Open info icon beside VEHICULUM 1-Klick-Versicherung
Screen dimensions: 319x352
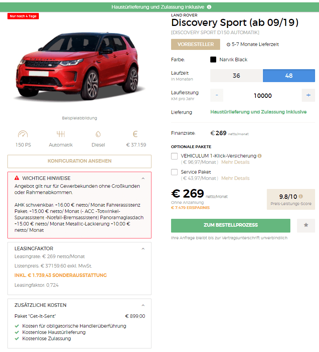tap(260, 156)
